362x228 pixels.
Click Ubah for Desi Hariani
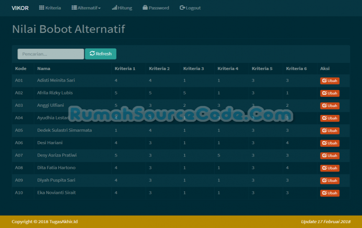[x=329, y=143]
